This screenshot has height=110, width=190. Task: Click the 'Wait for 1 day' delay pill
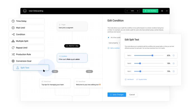click(72, 46)
